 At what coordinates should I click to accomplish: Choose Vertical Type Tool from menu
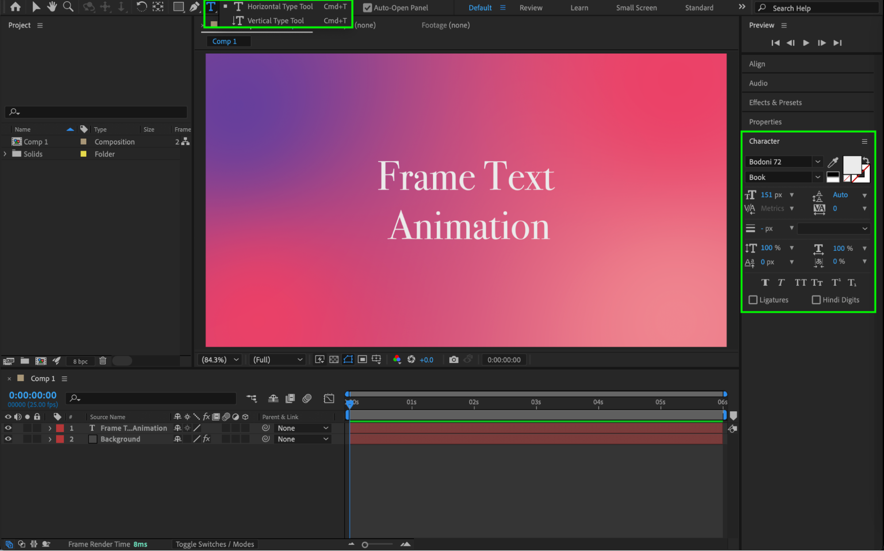(275, 20)
